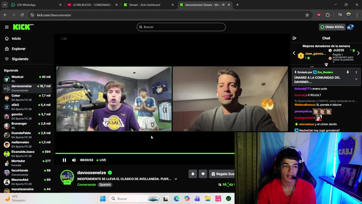The height and width of the screenshot is (204, 362).
Task: Bookmark this page with the star icon
Action: 307,15
